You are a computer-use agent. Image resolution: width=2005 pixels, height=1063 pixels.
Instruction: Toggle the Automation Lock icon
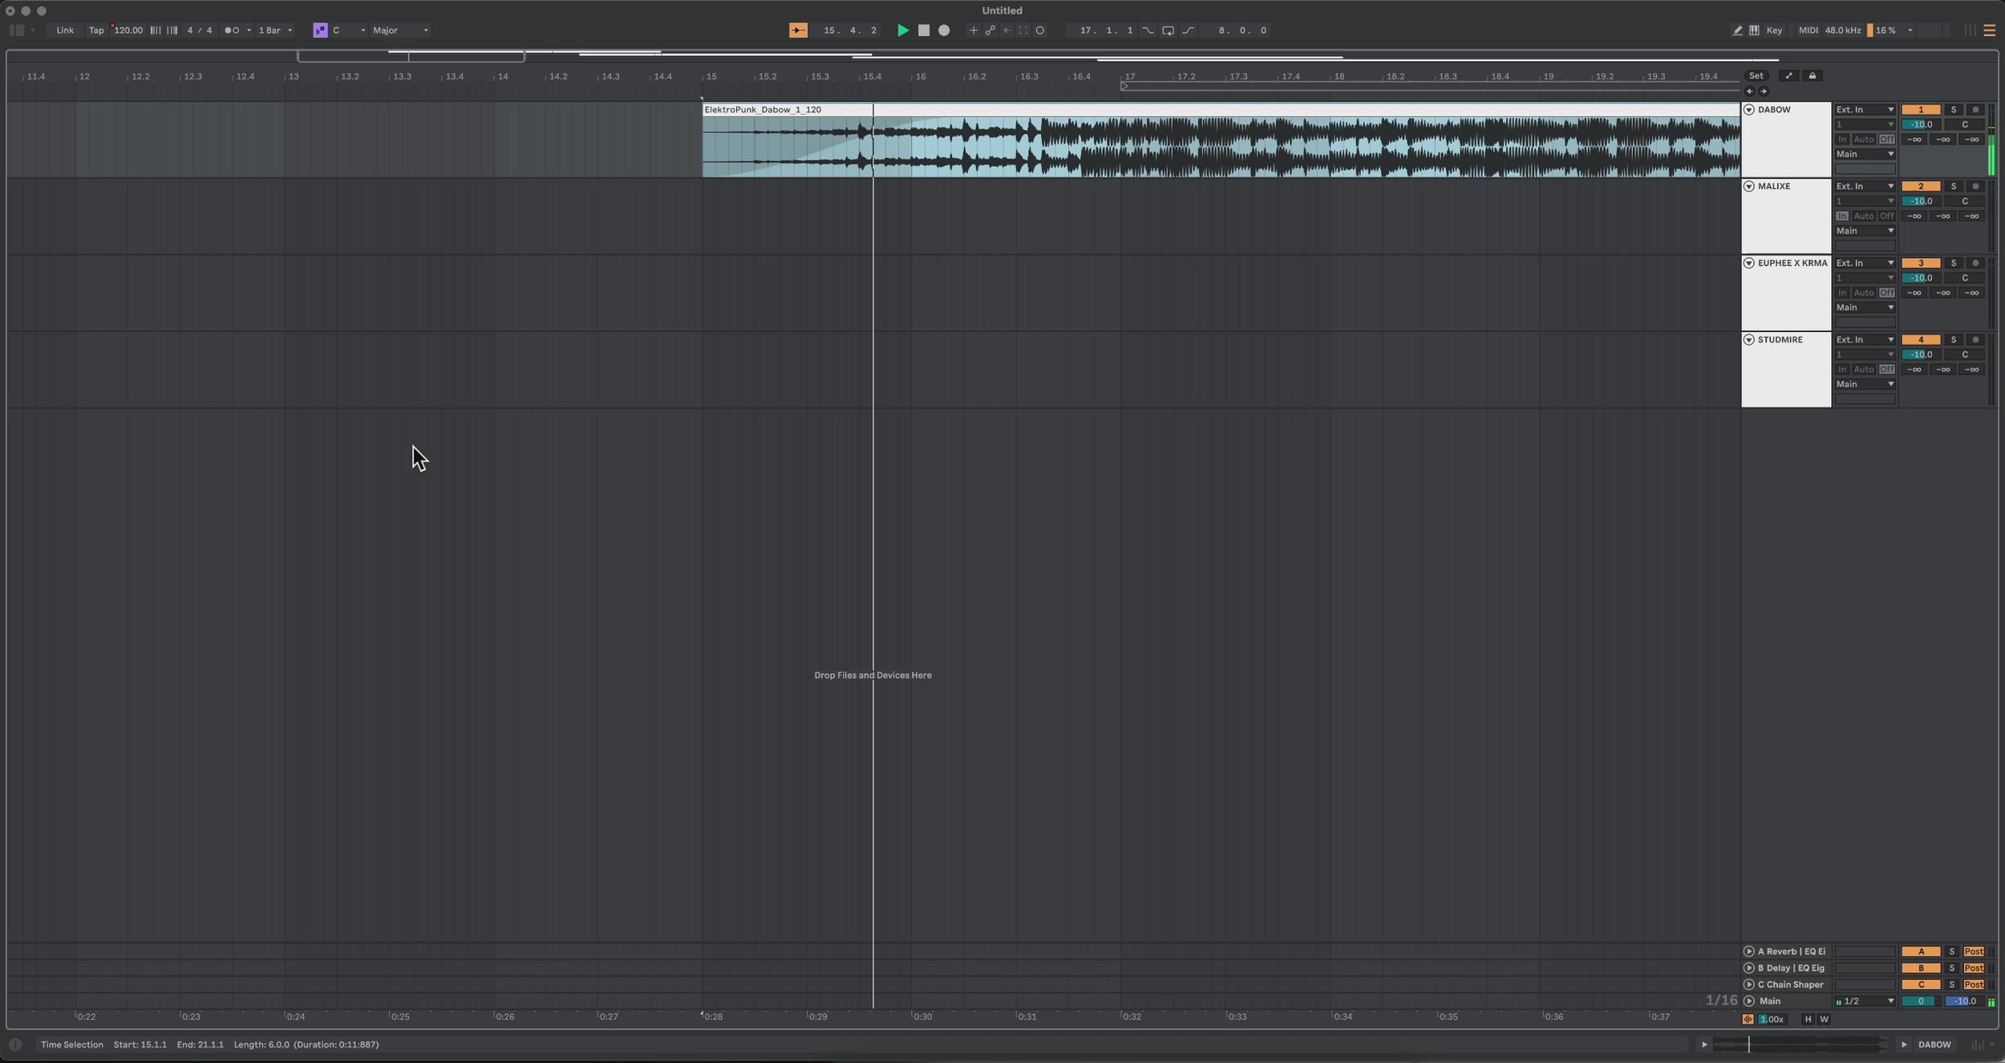(1812, 75)
